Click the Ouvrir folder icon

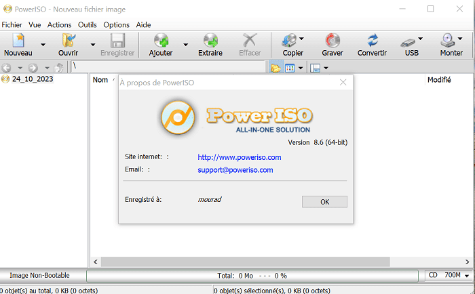68,41
